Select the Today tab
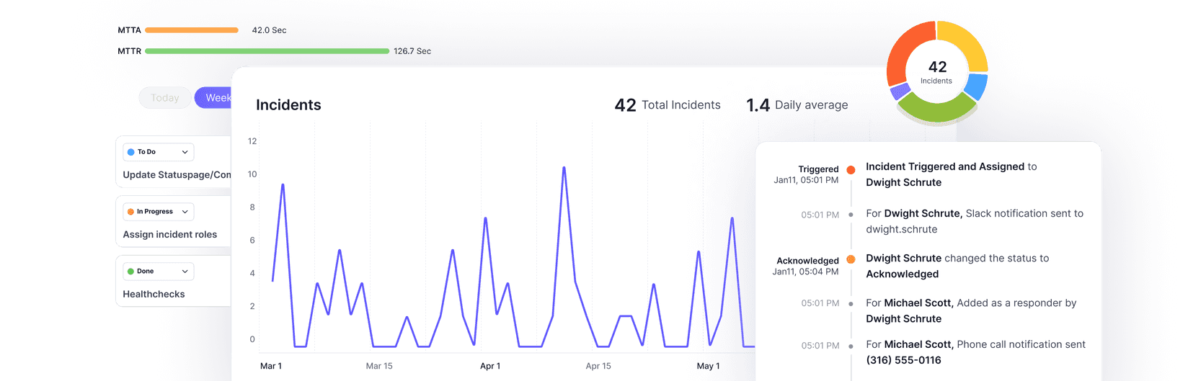The width and height of the screenshot is (1188, 381). pyautogui.click(x=164, y=98)
